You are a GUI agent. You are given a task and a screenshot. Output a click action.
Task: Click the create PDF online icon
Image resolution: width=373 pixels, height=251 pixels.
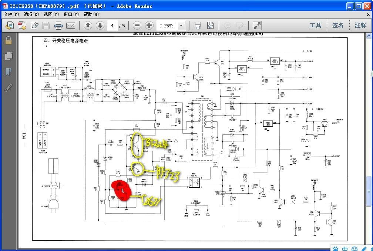click(x=10, y=26)
